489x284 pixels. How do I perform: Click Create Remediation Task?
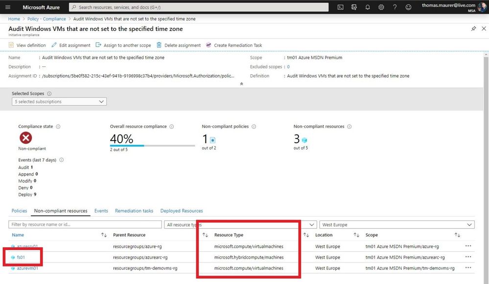point(234,45)
